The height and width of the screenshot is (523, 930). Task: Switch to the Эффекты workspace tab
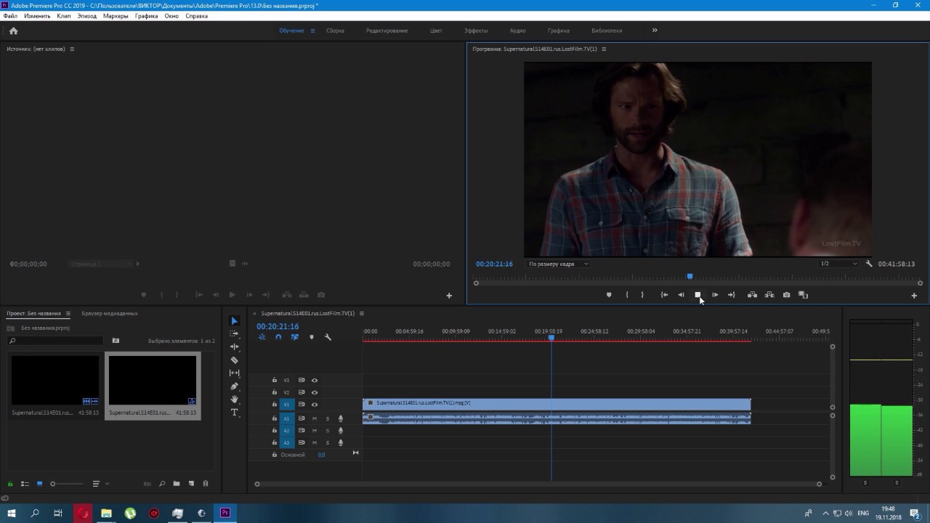(x=476, y=31)
